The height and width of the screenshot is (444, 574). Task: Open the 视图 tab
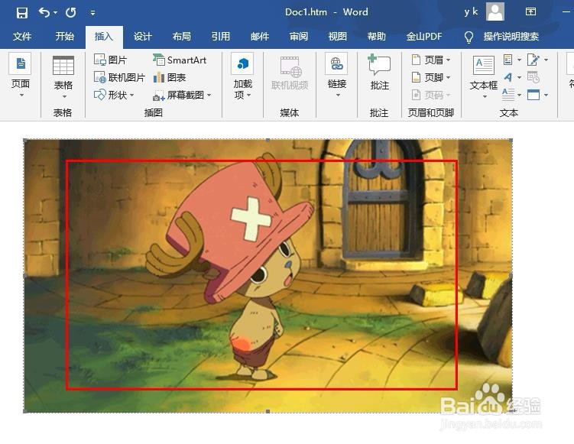pyautogui.click(x=338, y=36)
